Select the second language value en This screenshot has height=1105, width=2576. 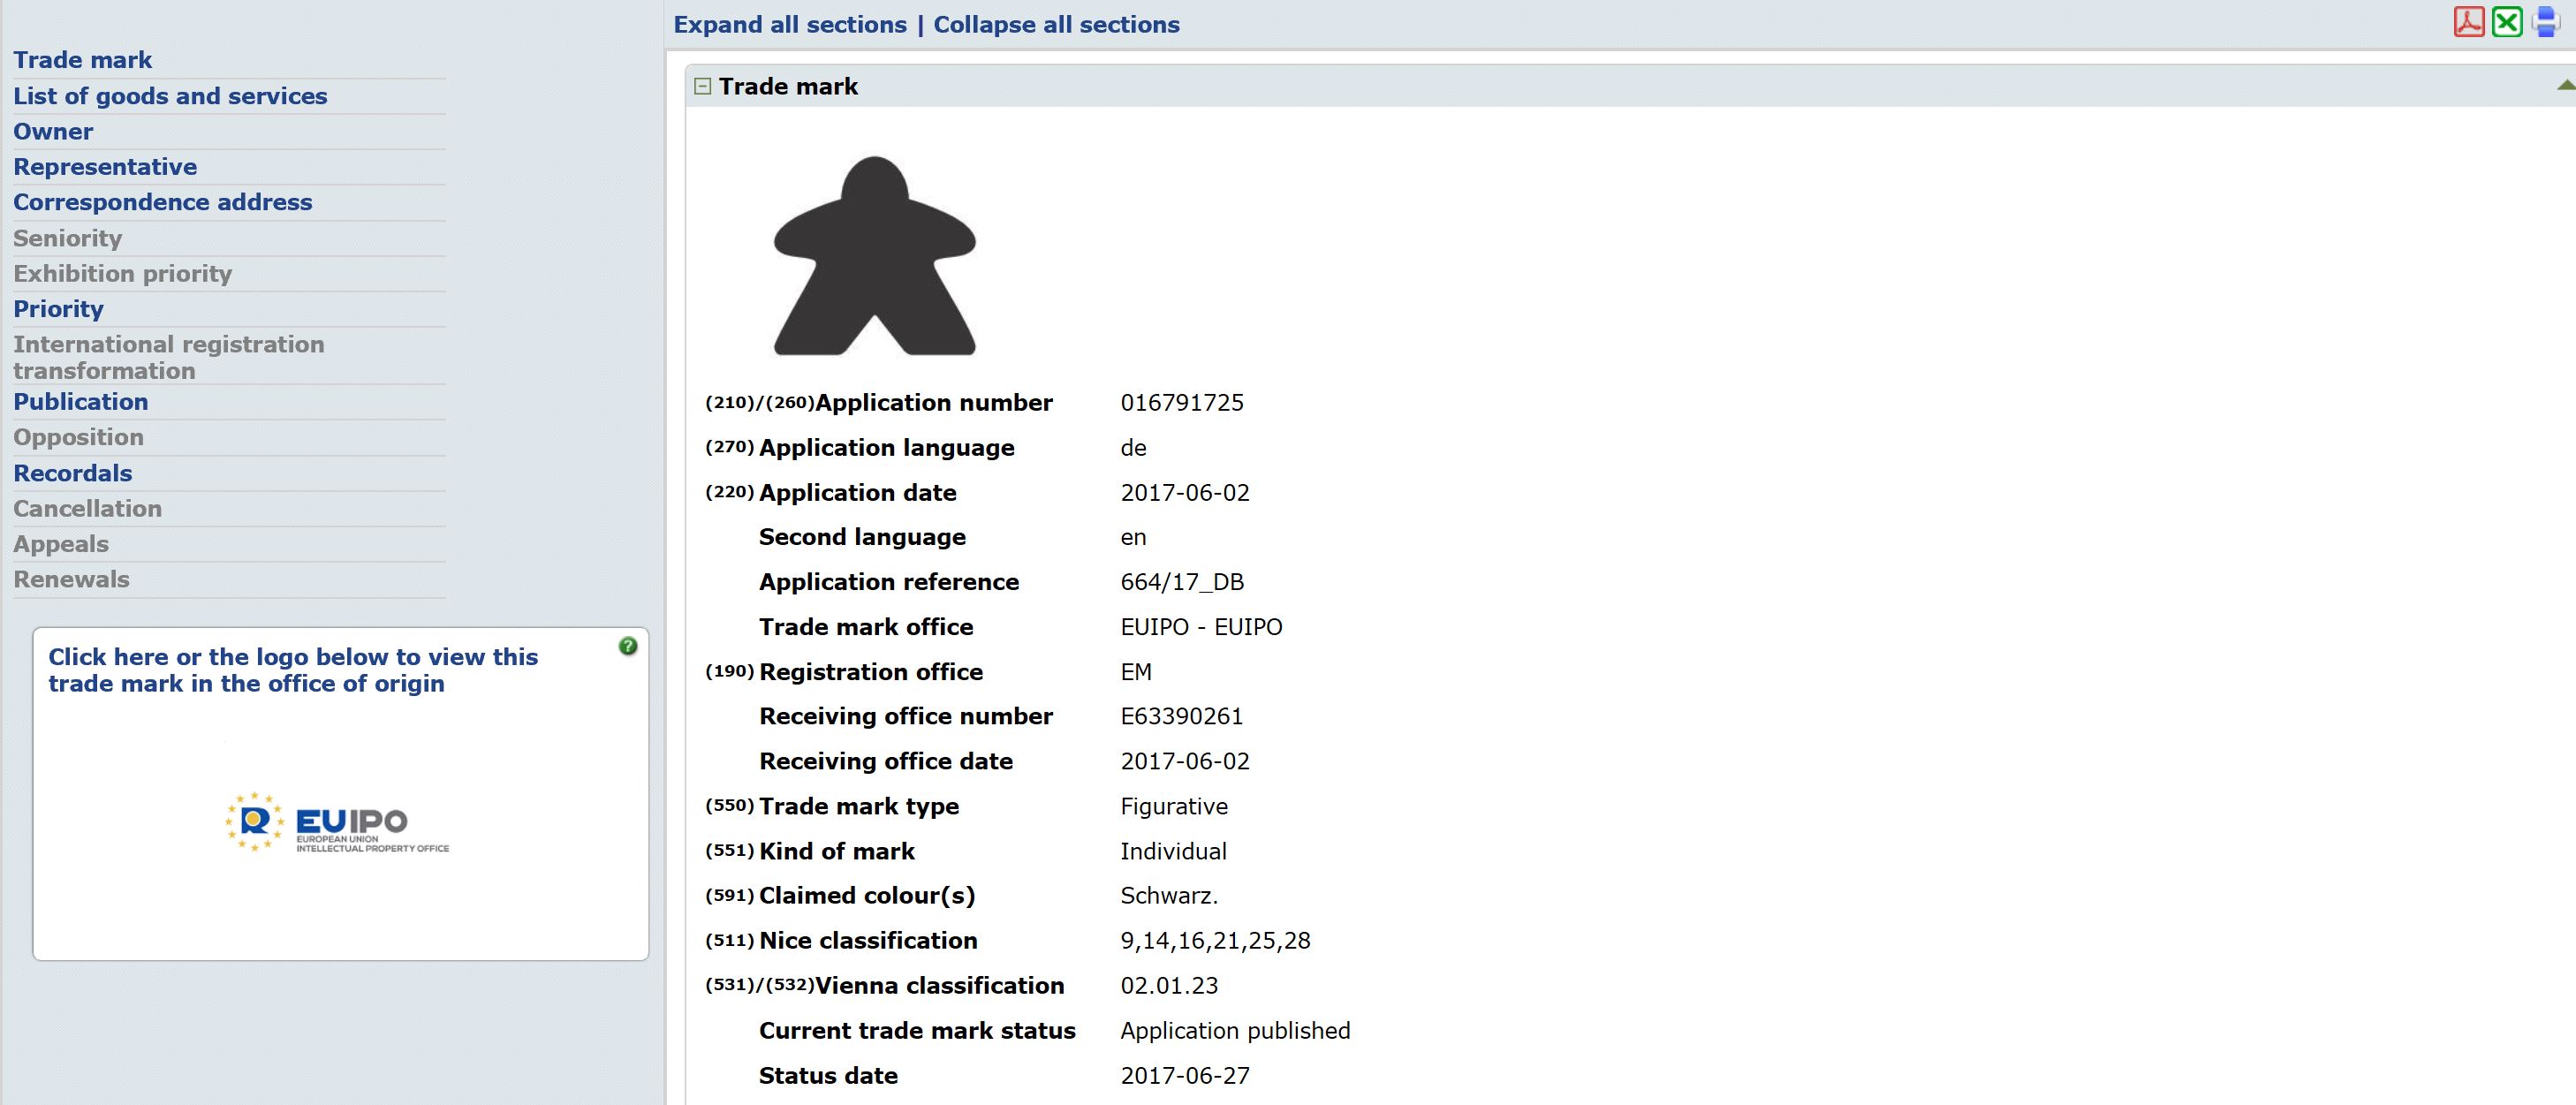coord(1133,537)
